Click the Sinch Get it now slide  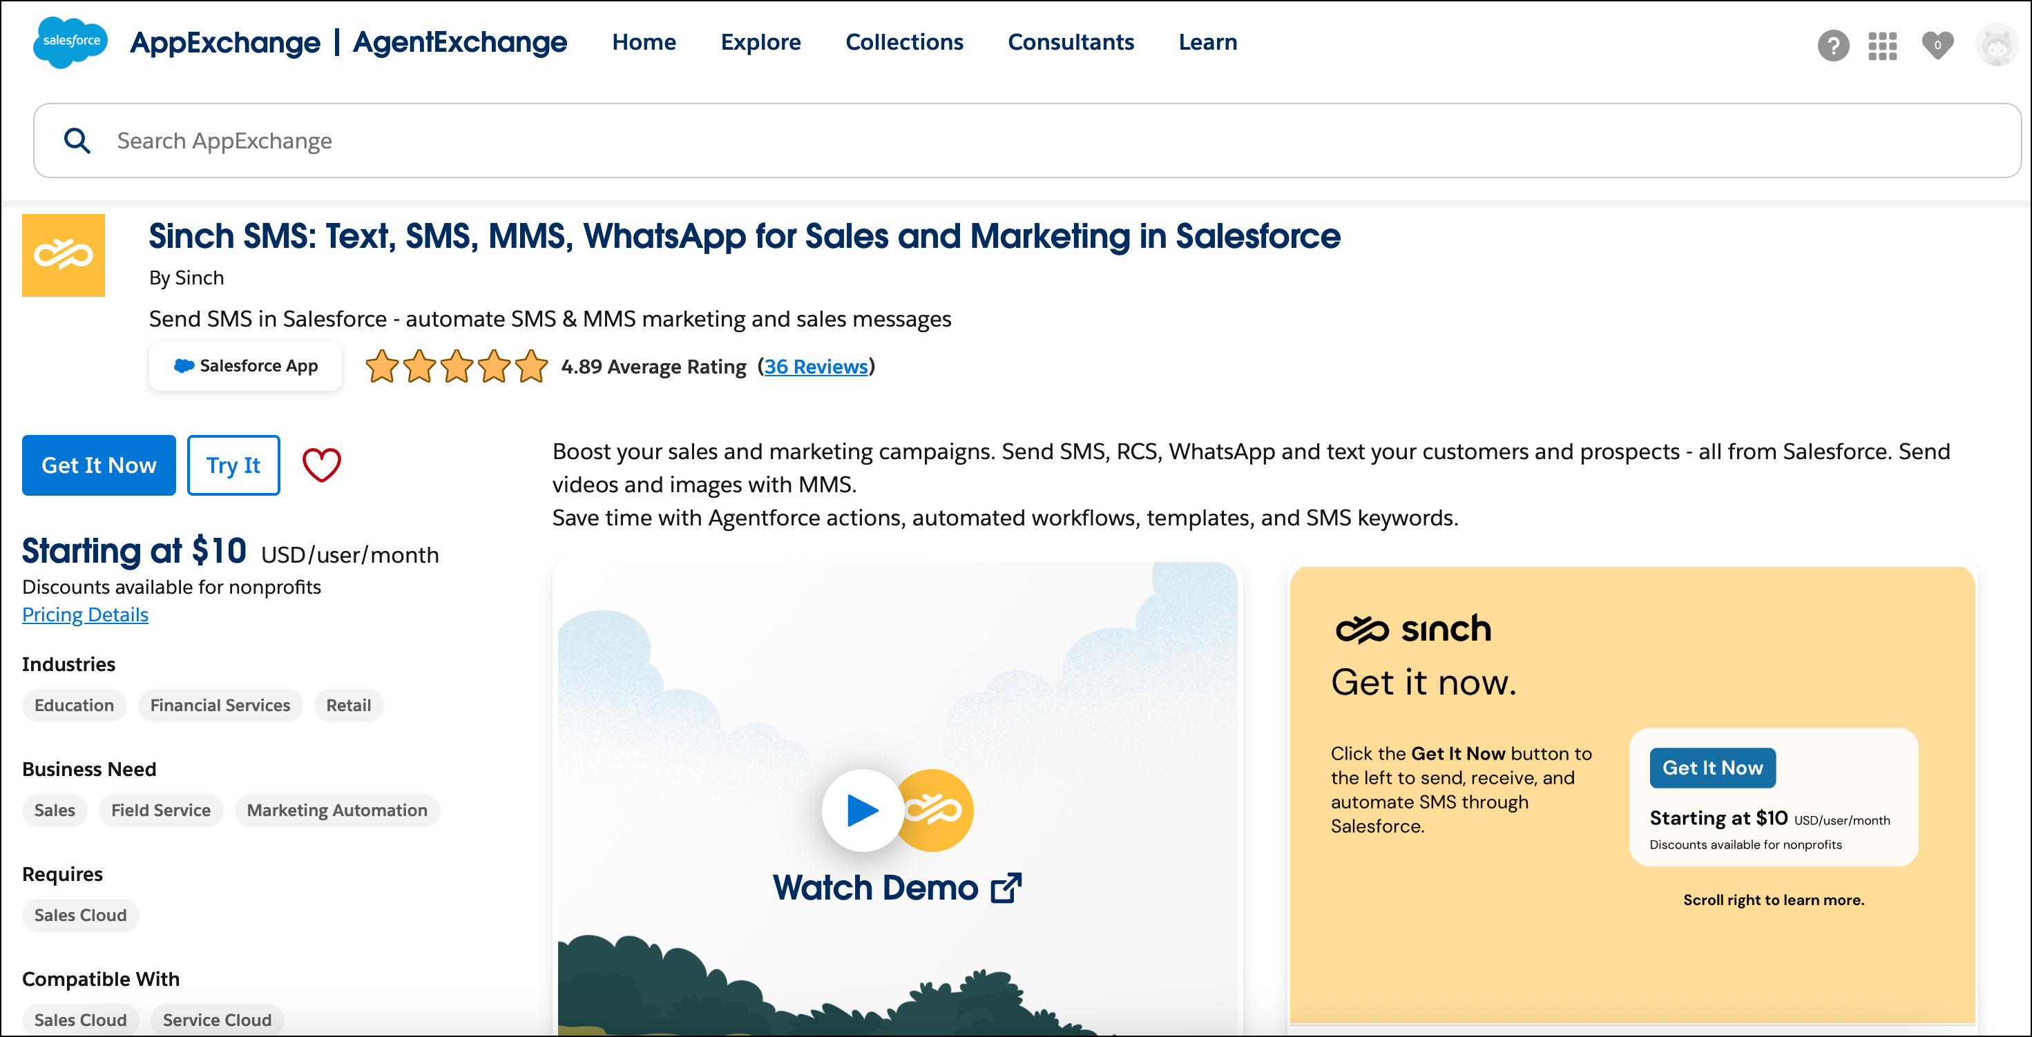[1632, 795]
